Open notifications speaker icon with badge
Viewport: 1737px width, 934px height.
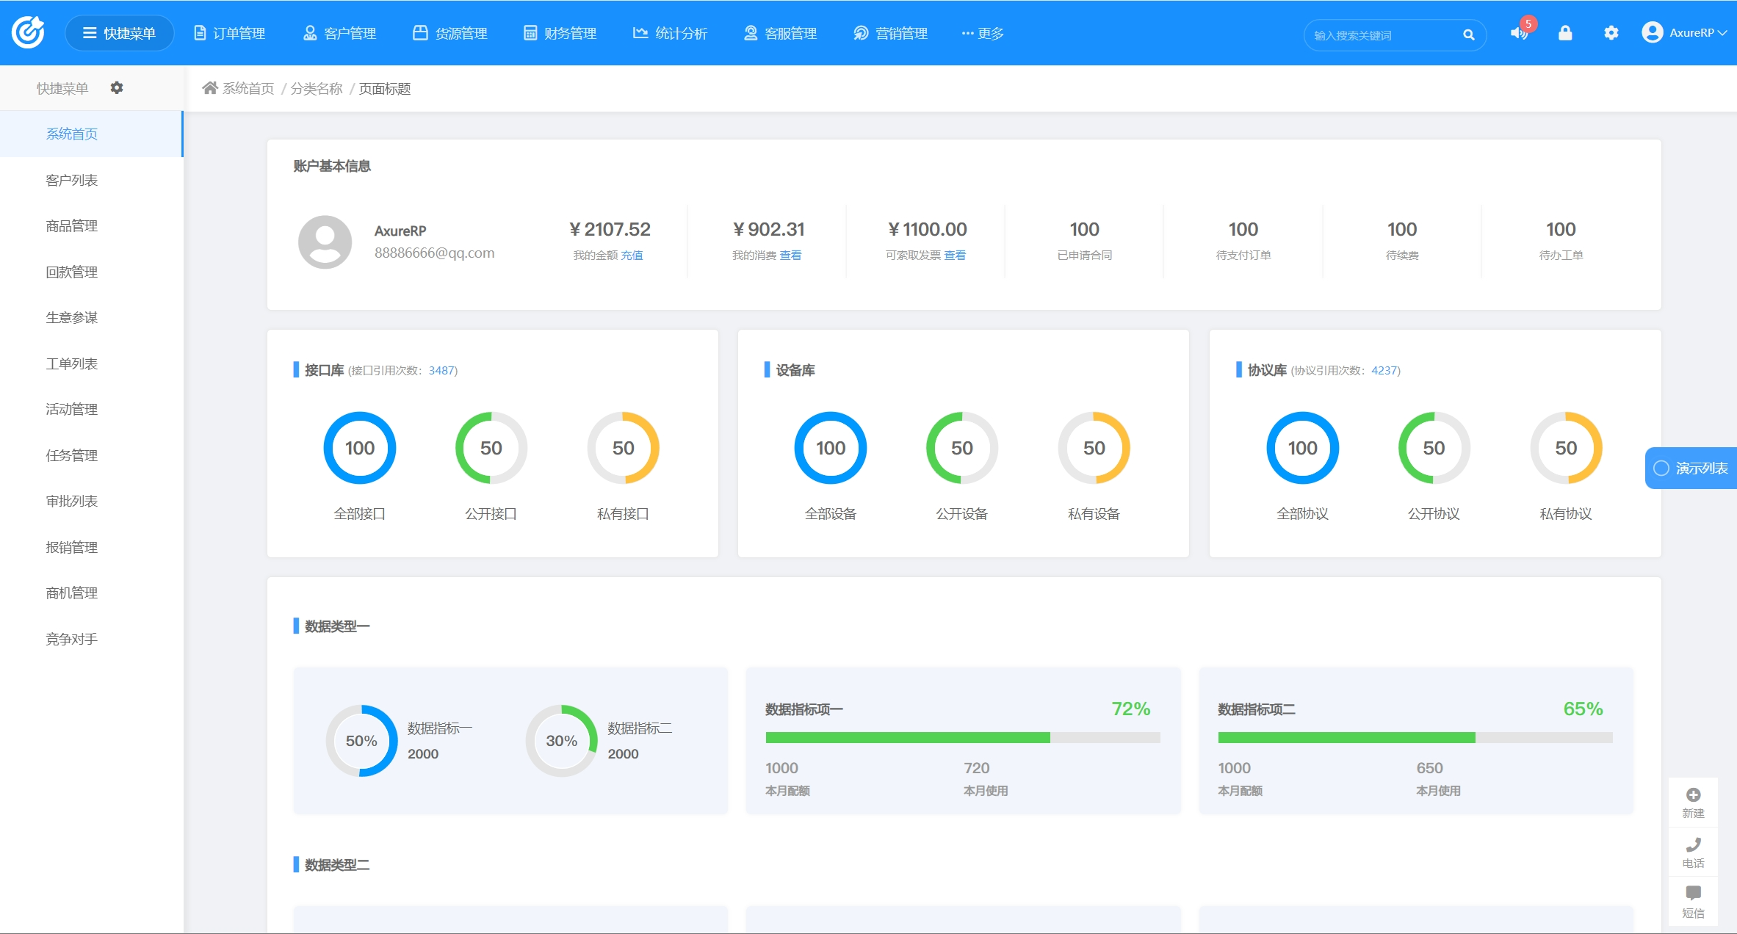pos(1518,33)
